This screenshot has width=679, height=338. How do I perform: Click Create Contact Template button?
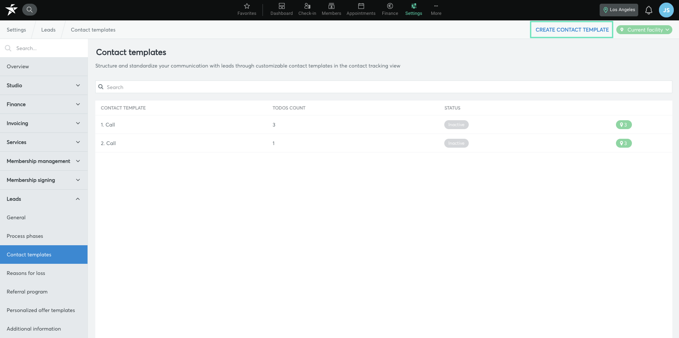[572, 30]
